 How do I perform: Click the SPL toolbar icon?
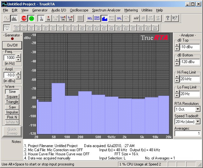click(x=119, y=18)
